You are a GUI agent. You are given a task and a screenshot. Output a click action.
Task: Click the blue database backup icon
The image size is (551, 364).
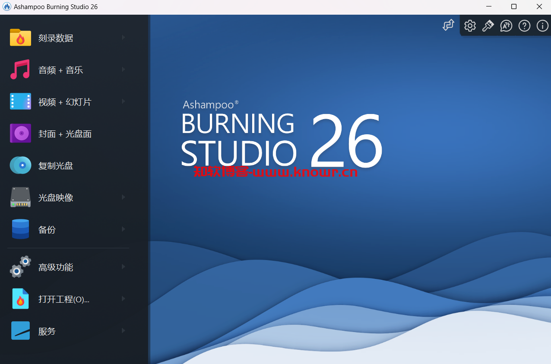(20, 229)
